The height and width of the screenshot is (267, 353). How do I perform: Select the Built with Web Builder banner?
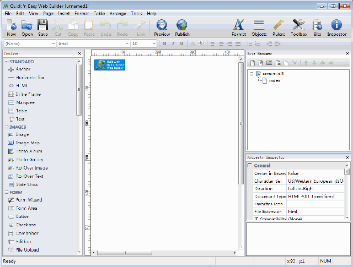tap(110, 65)
